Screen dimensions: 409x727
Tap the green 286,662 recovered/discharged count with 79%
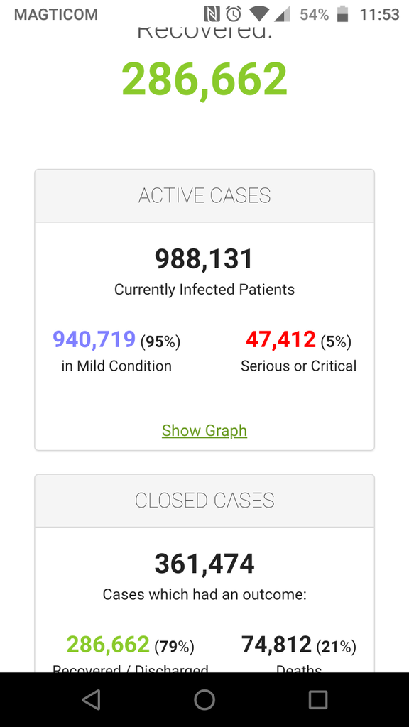[x=108, y=645]
